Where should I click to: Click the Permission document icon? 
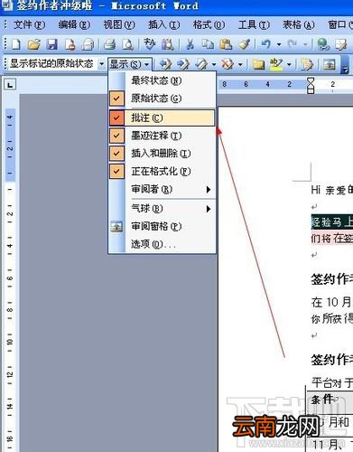(70, 44)
